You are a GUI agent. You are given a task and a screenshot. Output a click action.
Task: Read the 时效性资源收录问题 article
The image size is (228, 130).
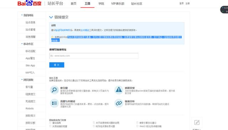105,126
